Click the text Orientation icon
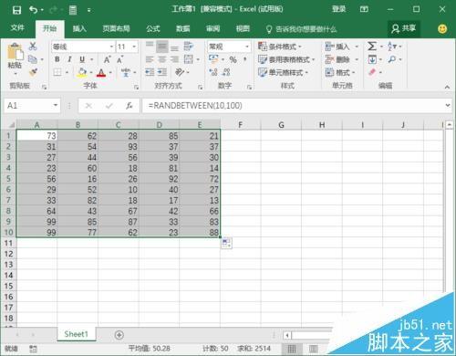This screenshot has width=456, height=356. pyautogui.click(x=180, y=72)
